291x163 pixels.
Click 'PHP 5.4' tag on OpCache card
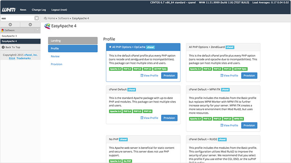127,69
